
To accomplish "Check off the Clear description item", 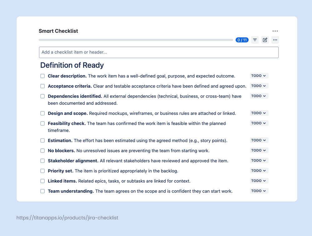I will pyautogui.click(x=42, y=76).
